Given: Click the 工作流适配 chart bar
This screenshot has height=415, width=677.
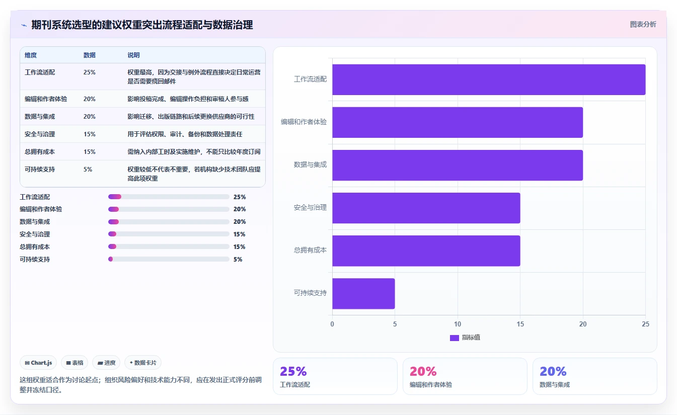Looking at the screenshot, I should (x=489, y=79).
